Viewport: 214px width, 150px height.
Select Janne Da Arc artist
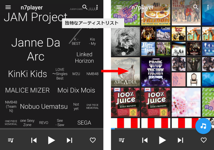pos(36,49)
